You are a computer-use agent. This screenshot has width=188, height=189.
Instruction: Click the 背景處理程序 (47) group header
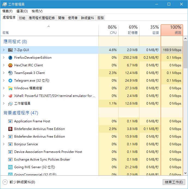pyautogui.click(x=21, y=113)
